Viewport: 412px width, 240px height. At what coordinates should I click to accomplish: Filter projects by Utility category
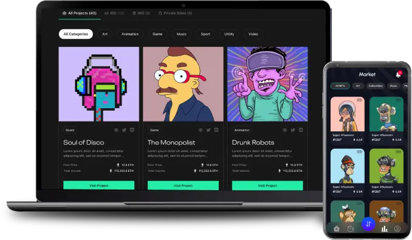229,34
